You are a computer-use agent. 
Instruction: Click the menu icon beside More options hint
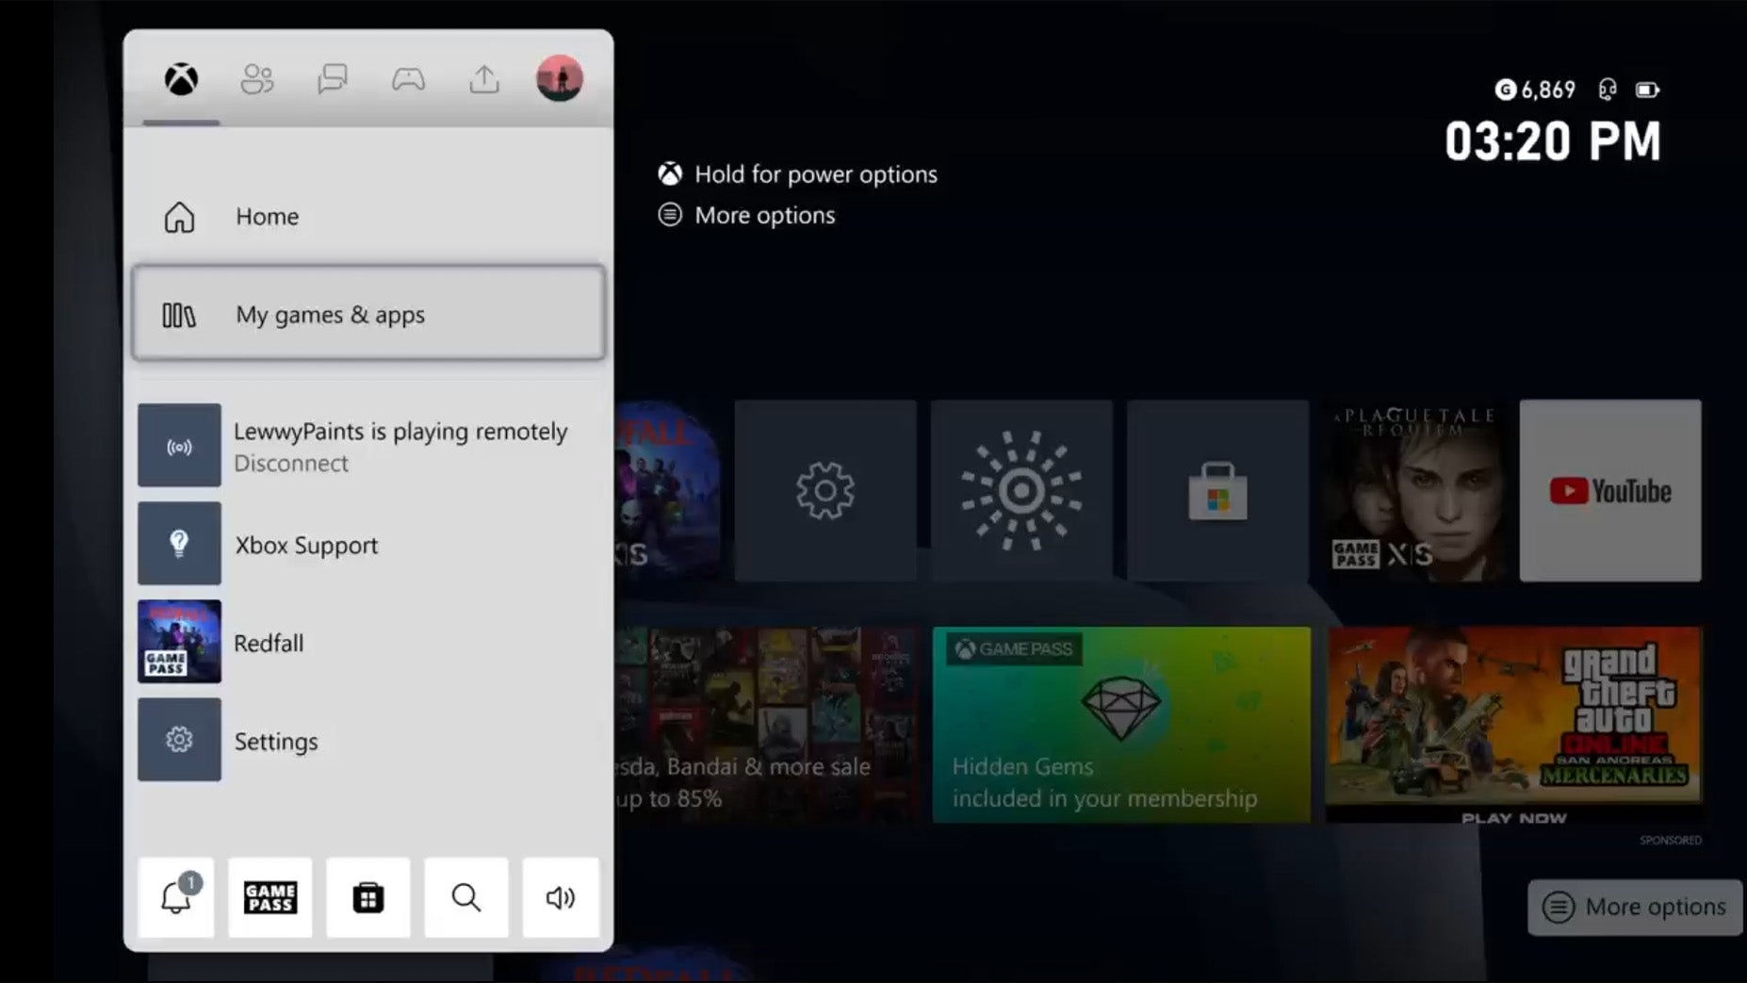click(670, 215)
